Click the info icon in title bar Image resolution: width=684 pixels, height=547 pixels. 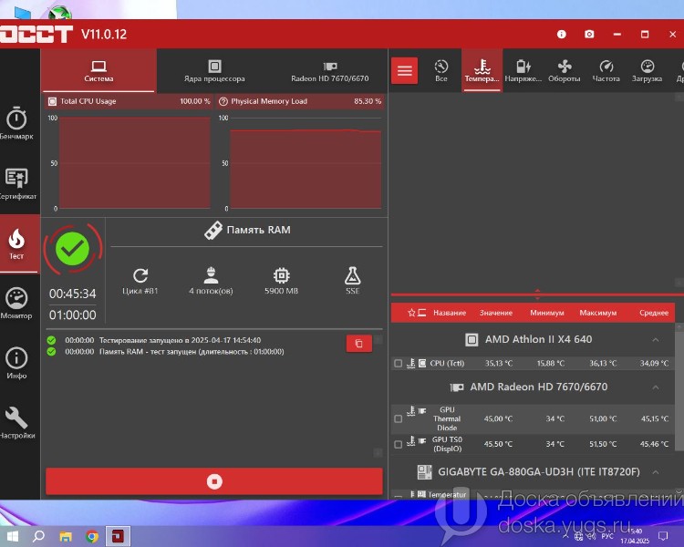tap(562, 34)
